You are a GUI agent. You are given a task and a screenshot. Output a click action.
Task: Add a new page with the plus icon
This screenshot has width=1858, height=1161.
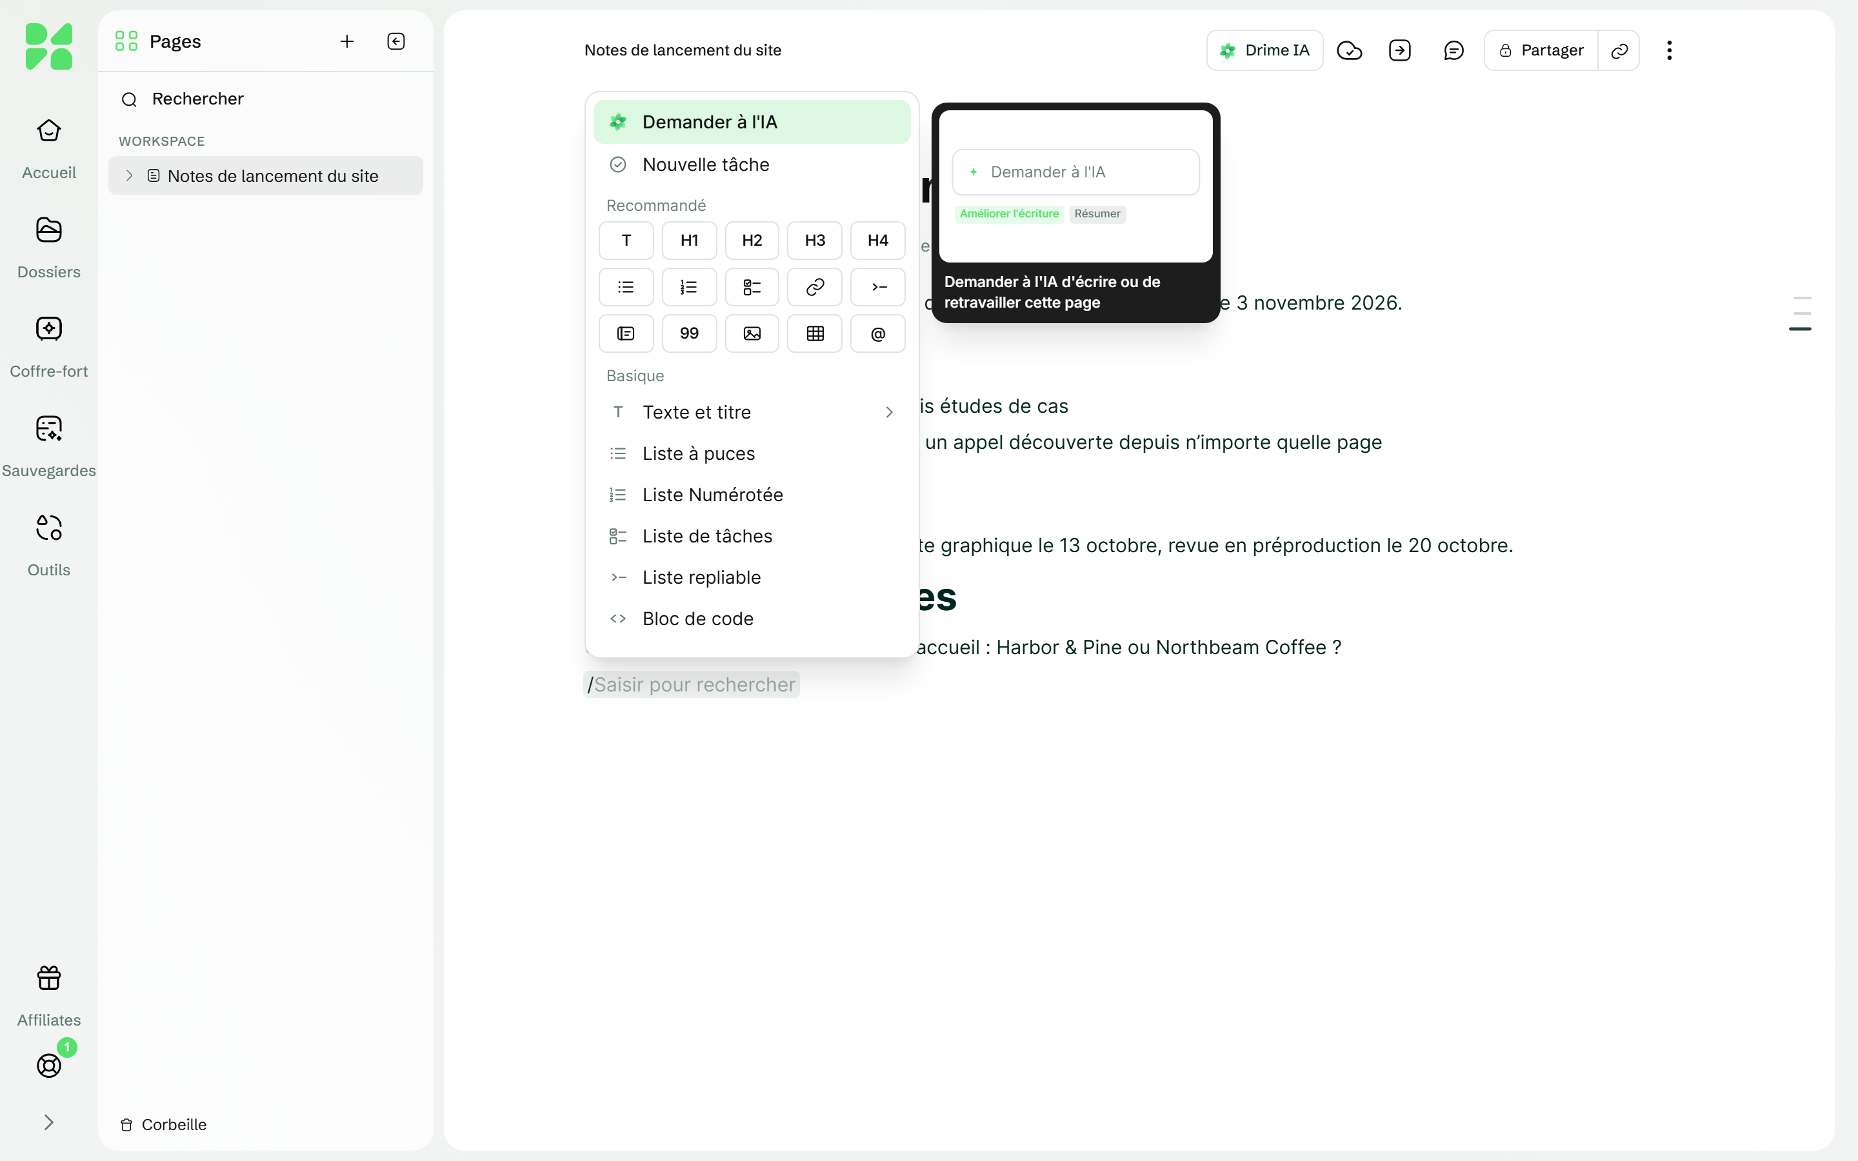[x=347, y=41]
